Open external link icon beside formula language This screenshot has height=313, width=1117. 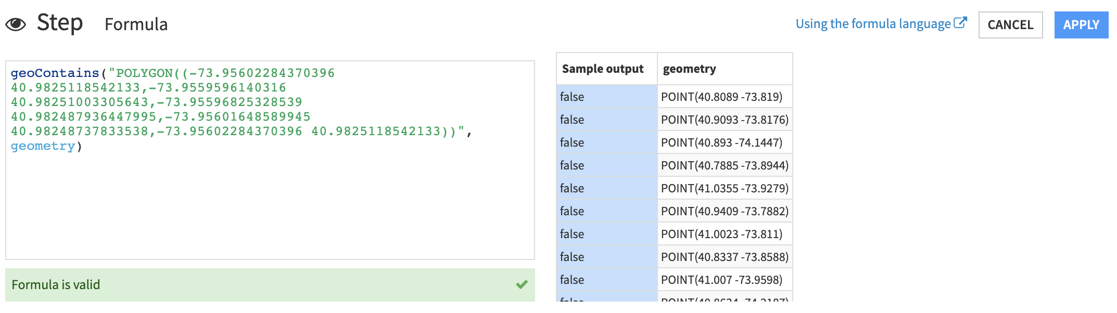960,23
